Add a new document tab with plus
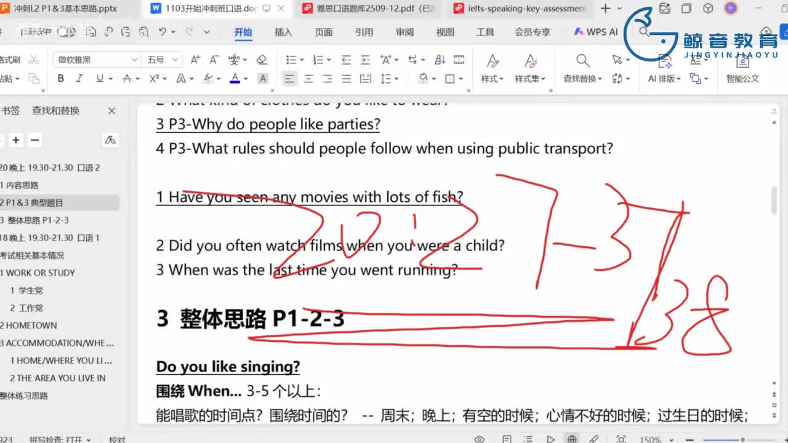Viewport: 788px width, 443px height. (x=605, y=9)
